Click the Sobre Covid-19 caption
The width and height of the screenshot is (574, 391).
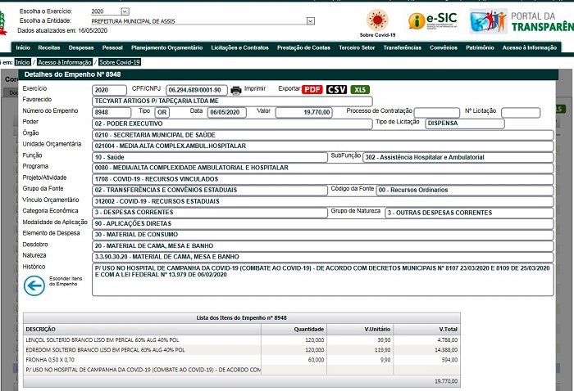pos(377,35)
